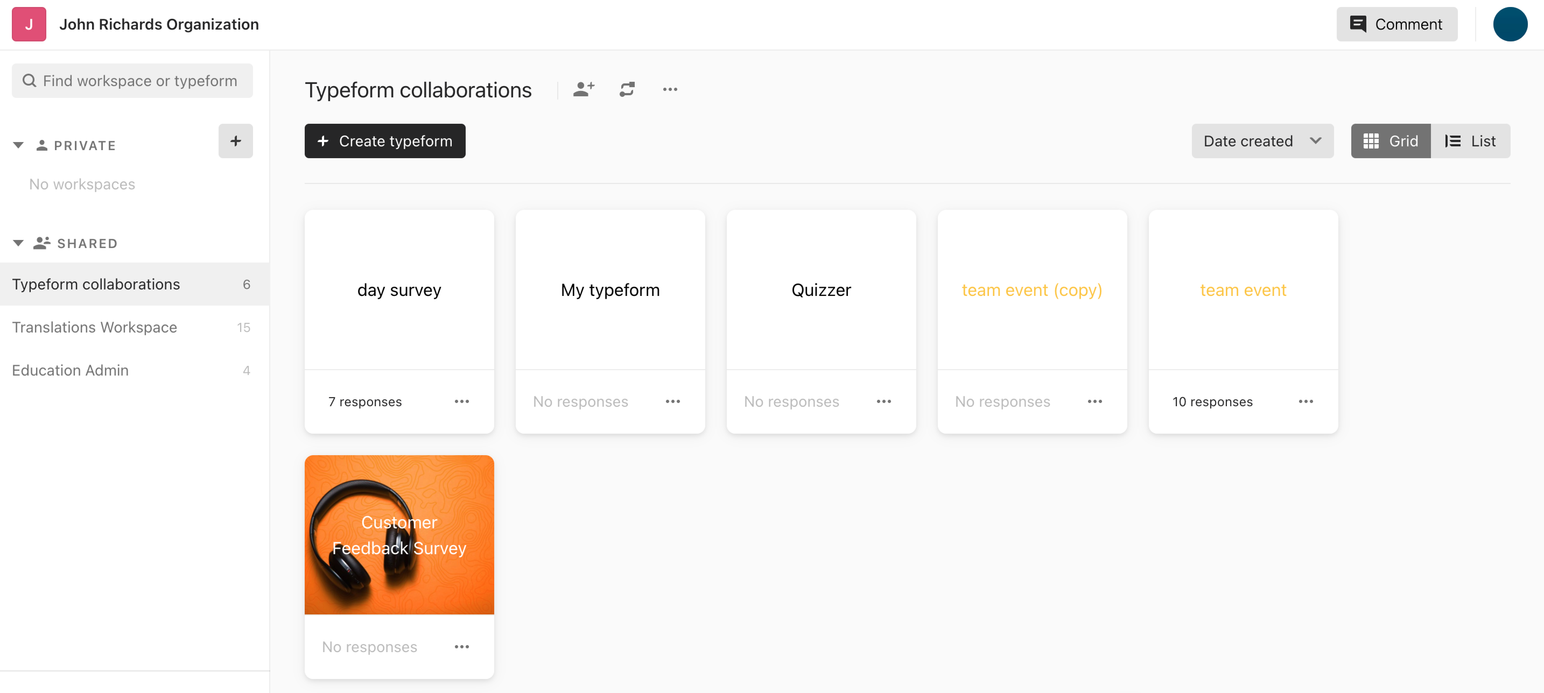Click the transfer ownership arrows icon
This screenshot has height=693, width=1544.
pos(627,89)
